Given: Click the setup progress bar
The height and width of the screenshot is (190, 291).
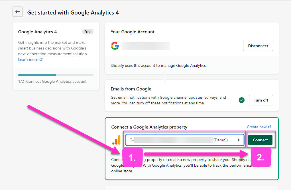Looking at the screenshot, I should 56,75.
